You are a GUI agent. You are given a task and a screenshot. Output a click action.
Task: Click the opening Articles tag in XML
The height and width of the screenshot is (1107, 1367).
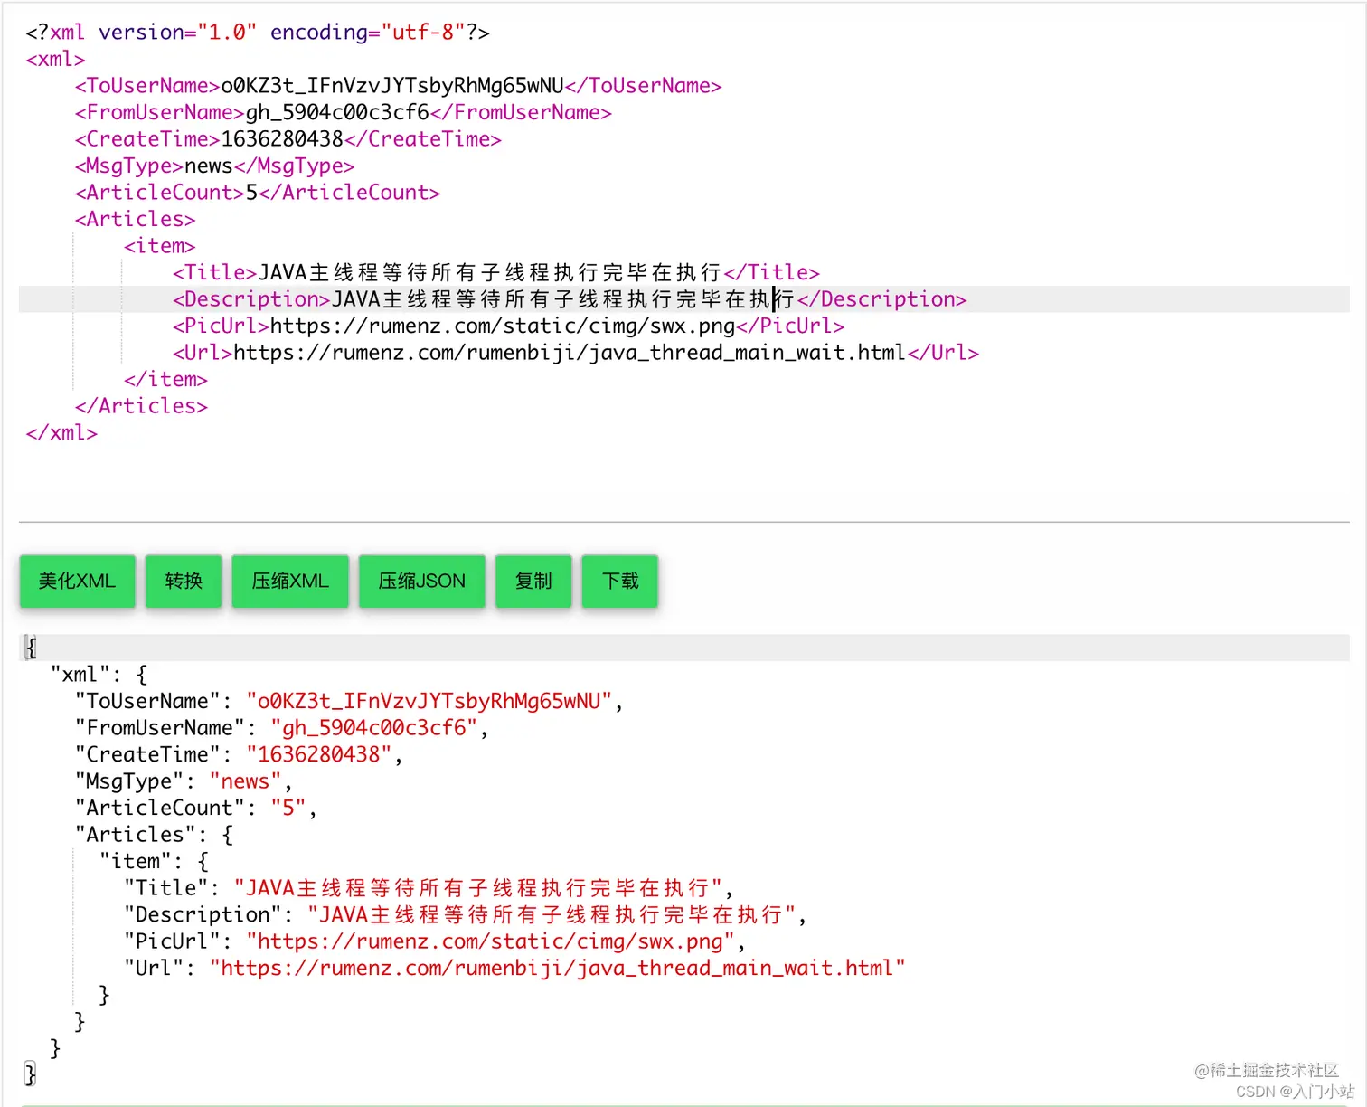pos(135,219)
